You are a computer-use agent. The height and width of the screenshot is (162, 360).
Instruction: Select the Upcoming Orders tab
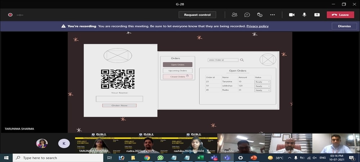point(177,71)
